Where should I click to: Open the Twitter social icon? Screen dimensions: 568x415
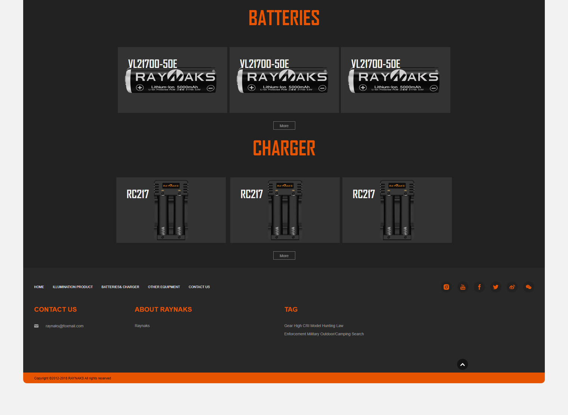[496, 287]
